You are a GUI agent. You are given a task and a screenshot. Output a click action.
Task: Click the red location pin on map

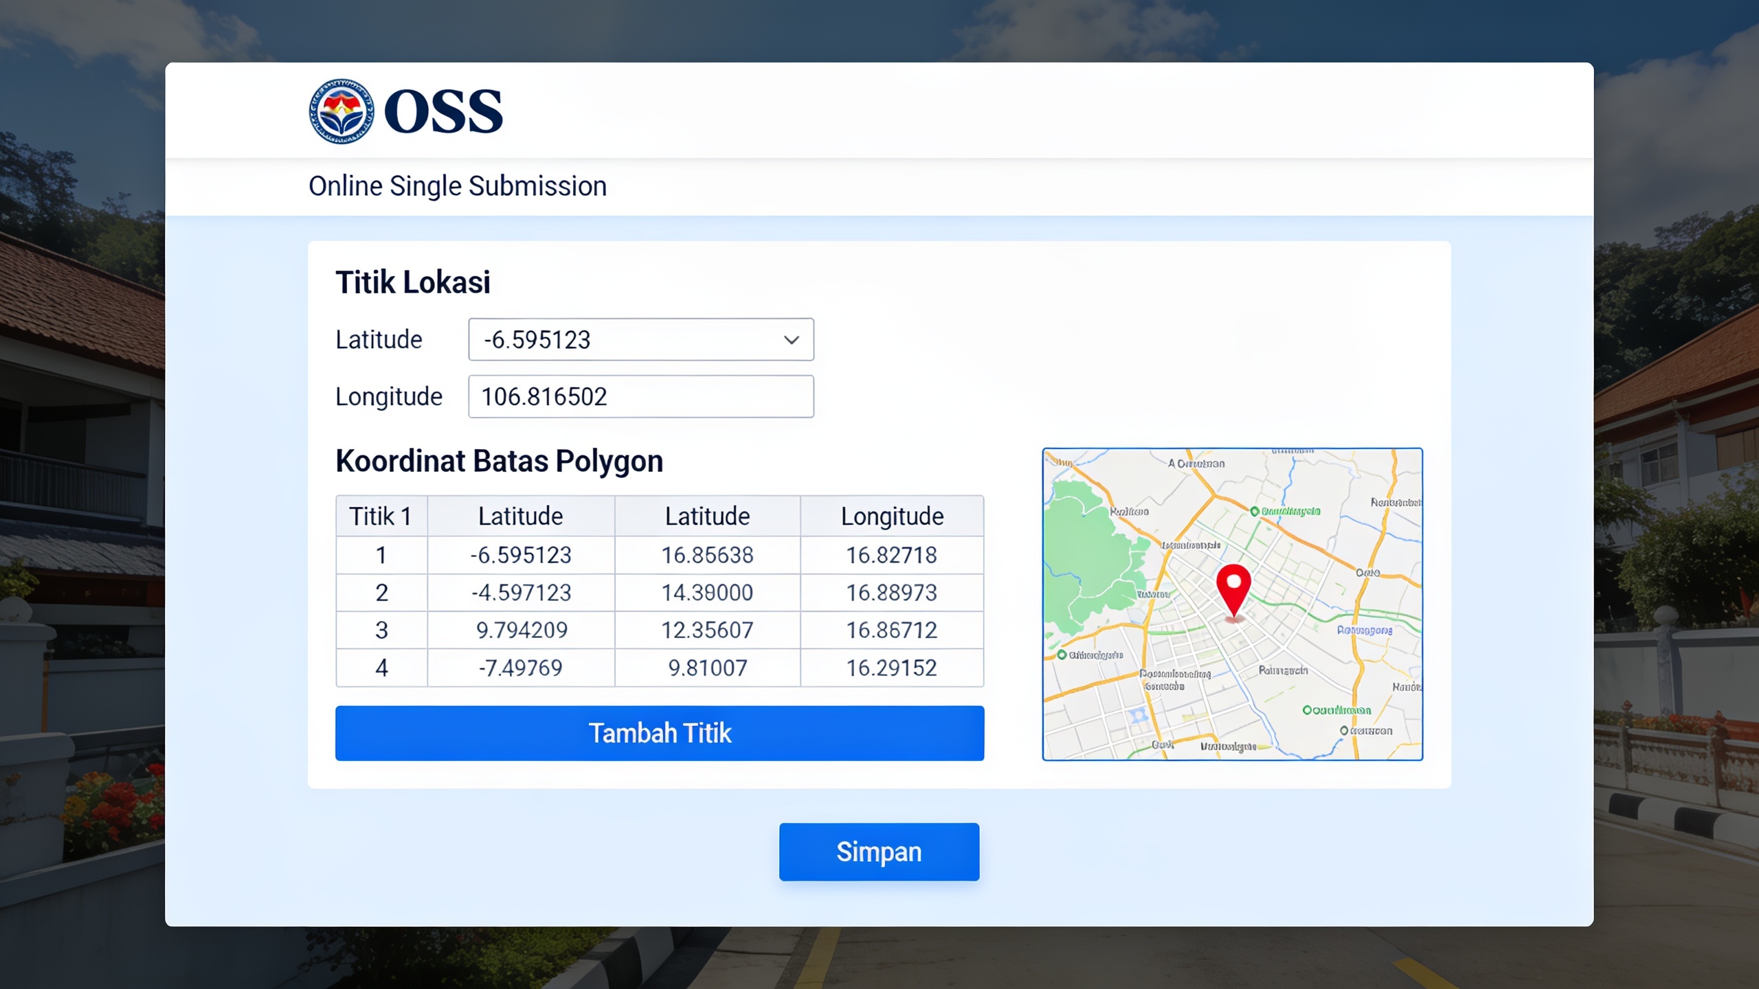(x=1233, y=591)
